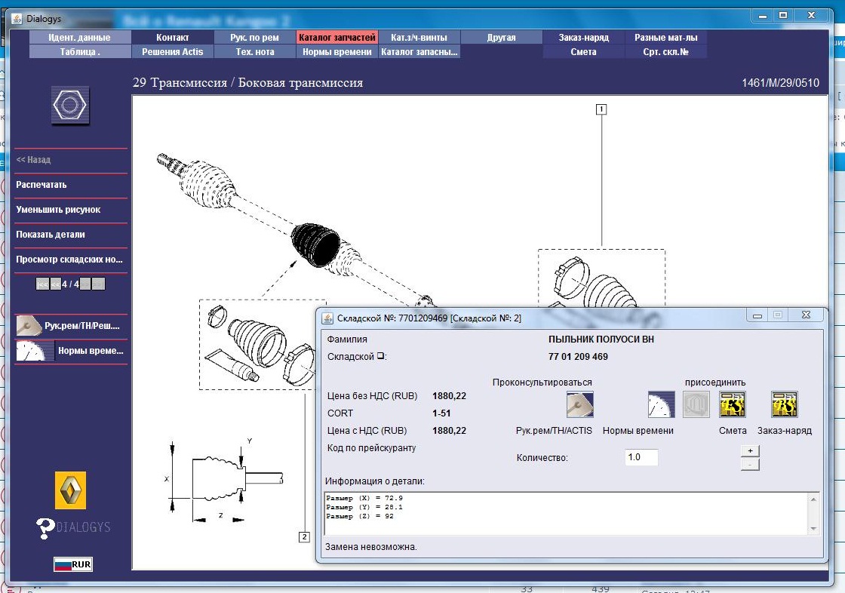Switch to the Рук. по рем tab
The height and width of the screenshot is (593, 845).
click(254, 37)
